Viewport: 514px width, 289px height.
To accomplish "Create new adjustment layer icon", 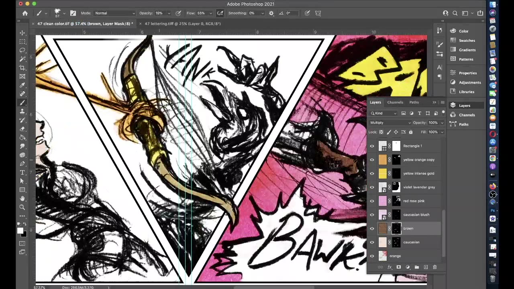I will pos(408,267).
